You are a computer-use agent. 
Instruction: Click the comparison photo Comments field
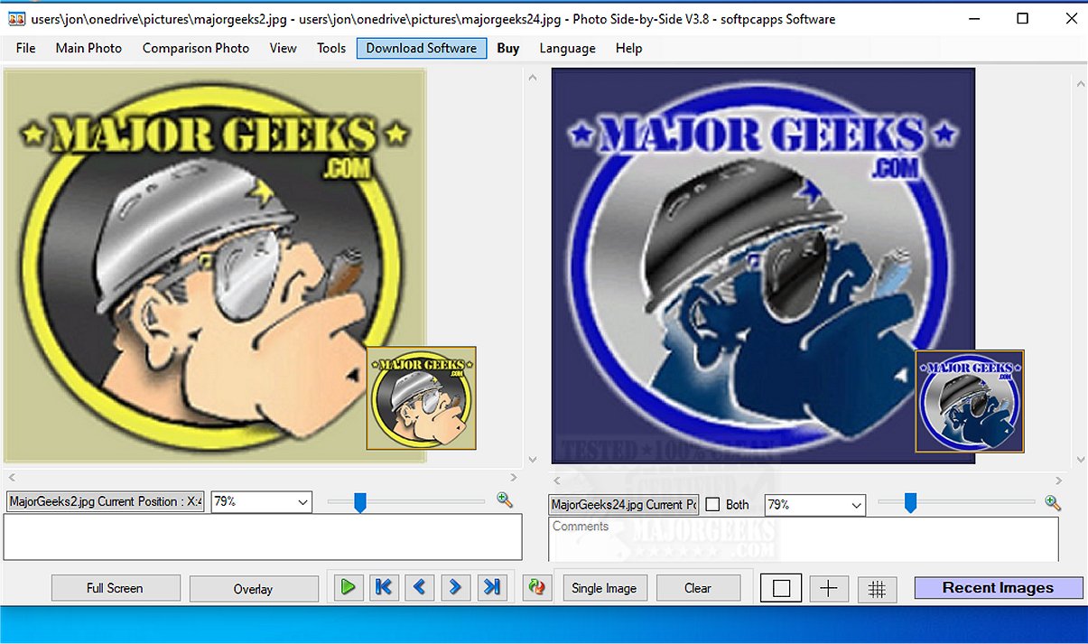pyautogui.click(x=804, y=540)
